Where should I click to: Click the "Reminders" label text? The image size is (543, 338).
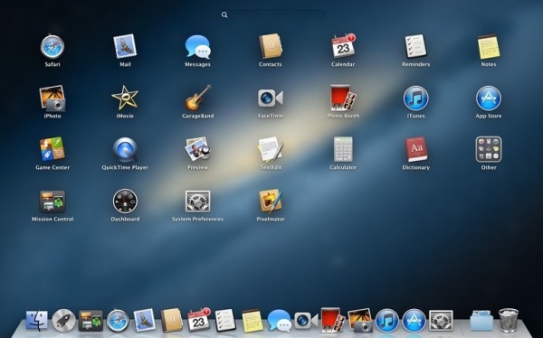416,64
